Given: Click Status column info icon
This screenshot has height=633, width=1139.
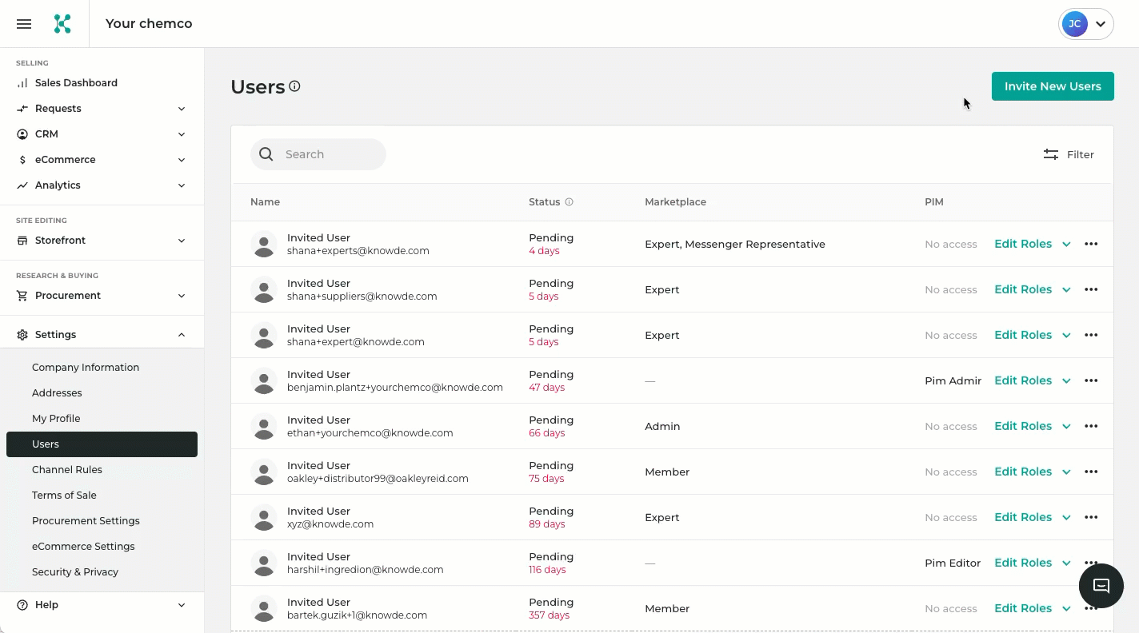Looking at the screenshot, I should [x=569, y=202].
